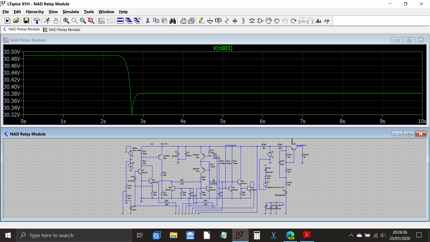Select the Diode placement tool
Screen dimensions: 430x242
click(x=252, y=21)
